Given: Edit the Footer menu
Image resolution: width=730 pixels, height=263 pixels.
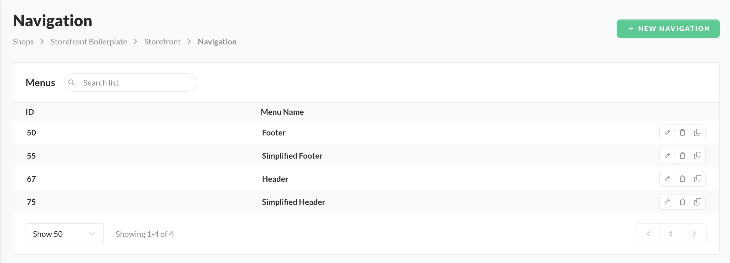Looking at the screenshot, I should (667, 132).
